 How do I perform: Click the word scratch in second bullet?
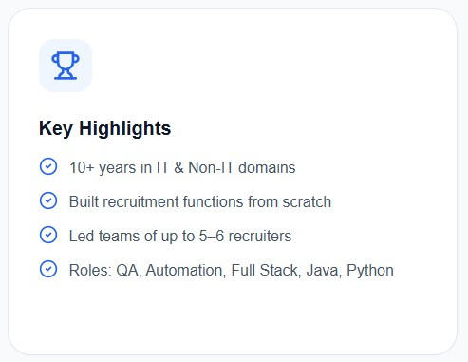point(307,201)
